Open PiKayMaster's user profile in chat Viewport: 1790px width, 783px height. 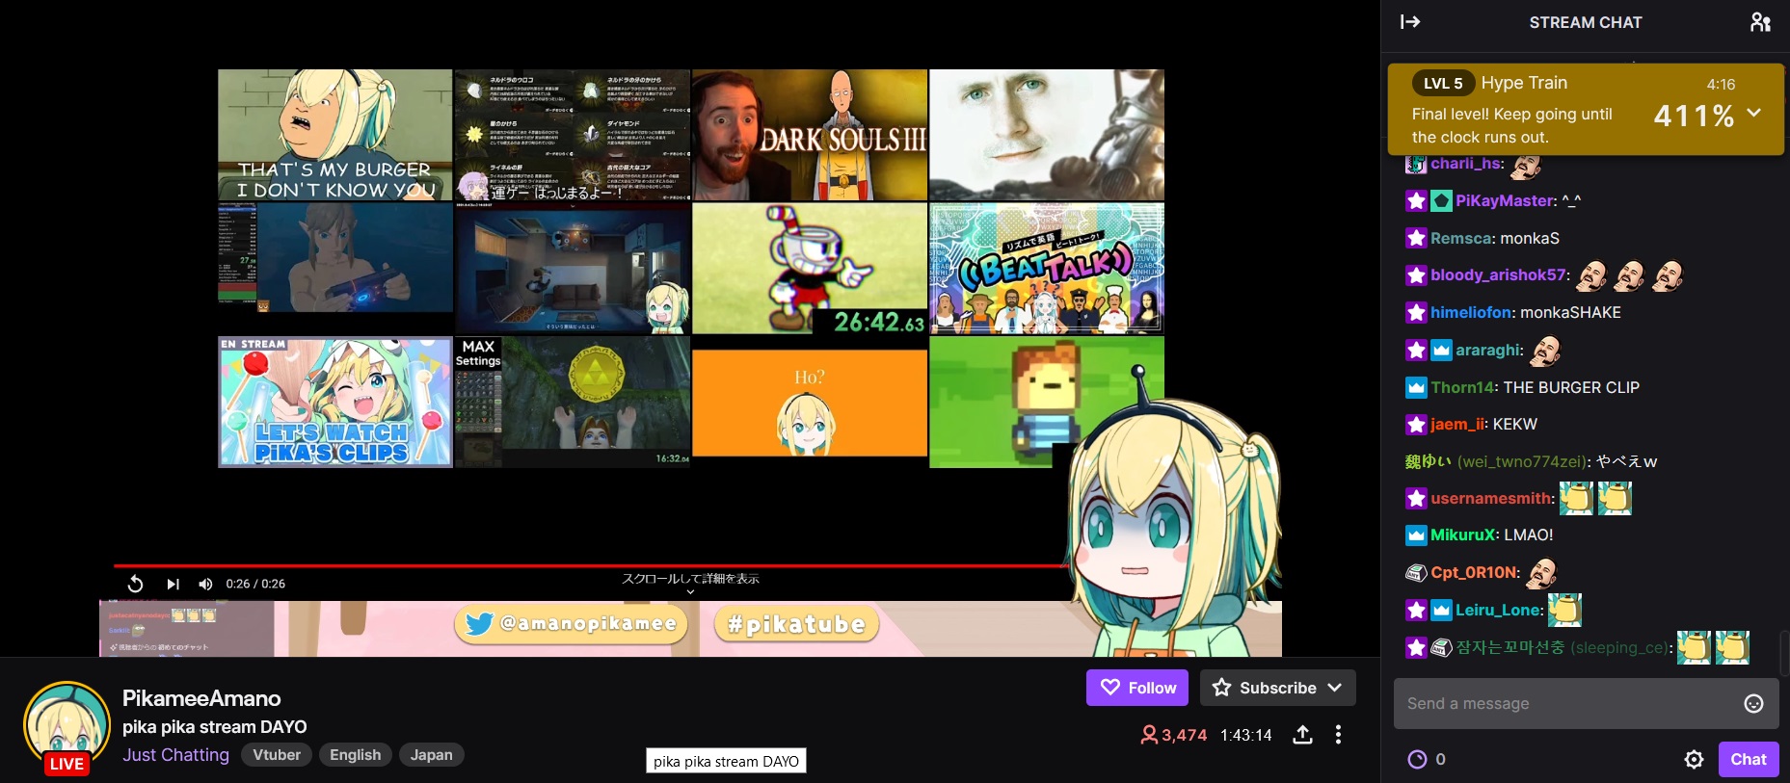point(1506,200)
